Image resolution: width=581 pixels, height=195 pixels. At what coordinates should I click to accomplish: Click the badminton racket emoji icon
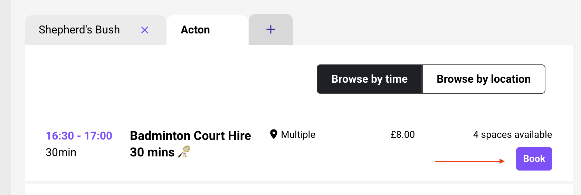click(x=184, y=152)
